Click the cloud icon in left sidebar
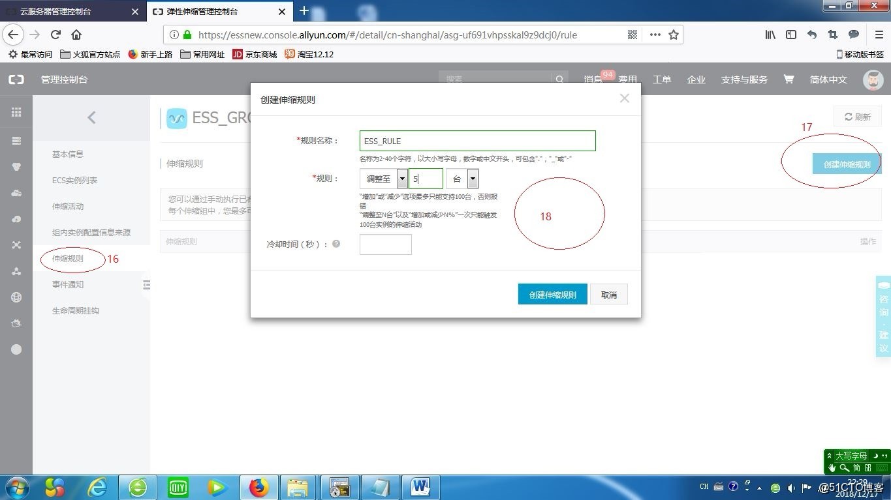This screenshot has height=500, width=891. coord(16,193)
